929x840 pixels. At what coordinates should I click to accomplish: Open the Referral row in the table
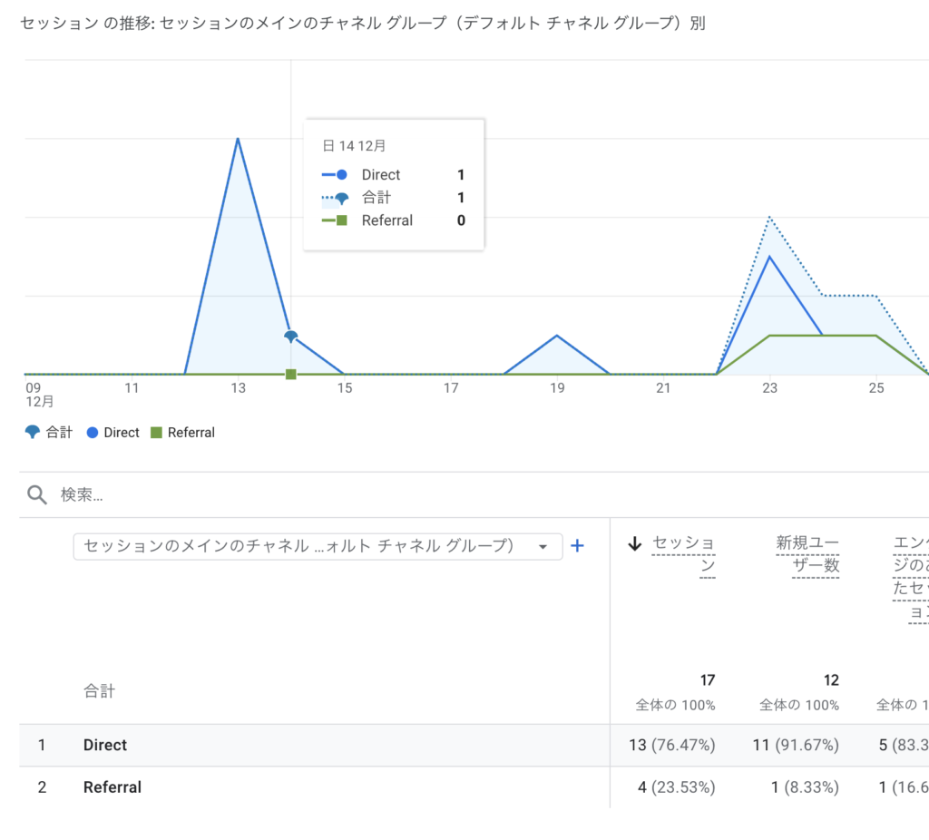coord(112,786)
